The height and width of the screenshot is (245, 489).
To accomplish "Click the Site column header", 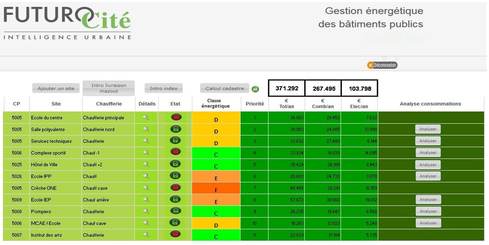I will pyautogui.click(x=56, y=104).
